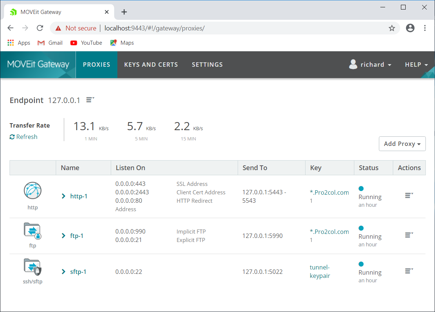Click the 0.0.0.0:22 listen address

click(129, 272)
